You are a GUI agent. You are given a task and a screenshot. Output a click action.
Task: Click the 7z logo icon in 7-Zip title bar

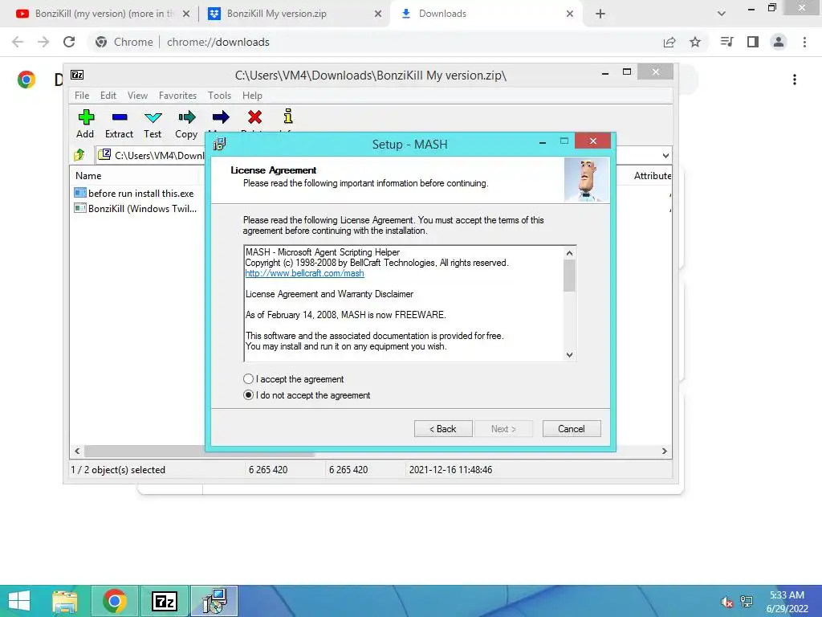click(77, 75)
